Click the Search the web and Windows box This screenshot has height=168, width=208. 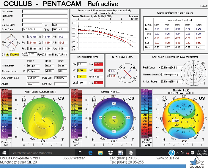[42, 153]
